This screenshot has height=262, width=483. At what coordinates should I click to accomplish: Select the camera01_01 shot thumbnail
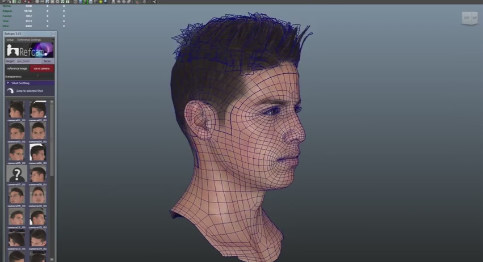(16, 109)
